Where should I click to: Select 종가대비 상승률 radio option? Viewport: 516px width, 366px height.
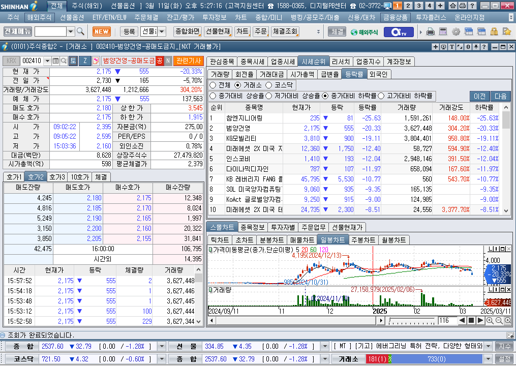click(x=213, y=96)
